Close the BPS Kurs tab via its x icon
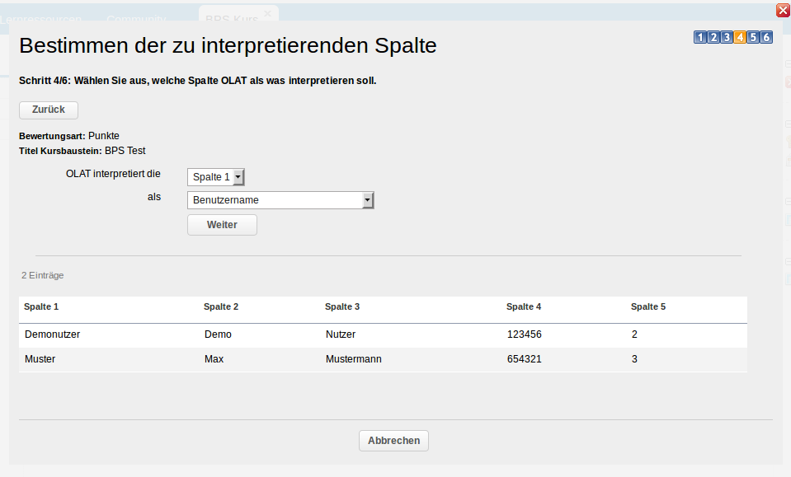The width and height of the screenshot is (791, 477). tap(266, 14)
